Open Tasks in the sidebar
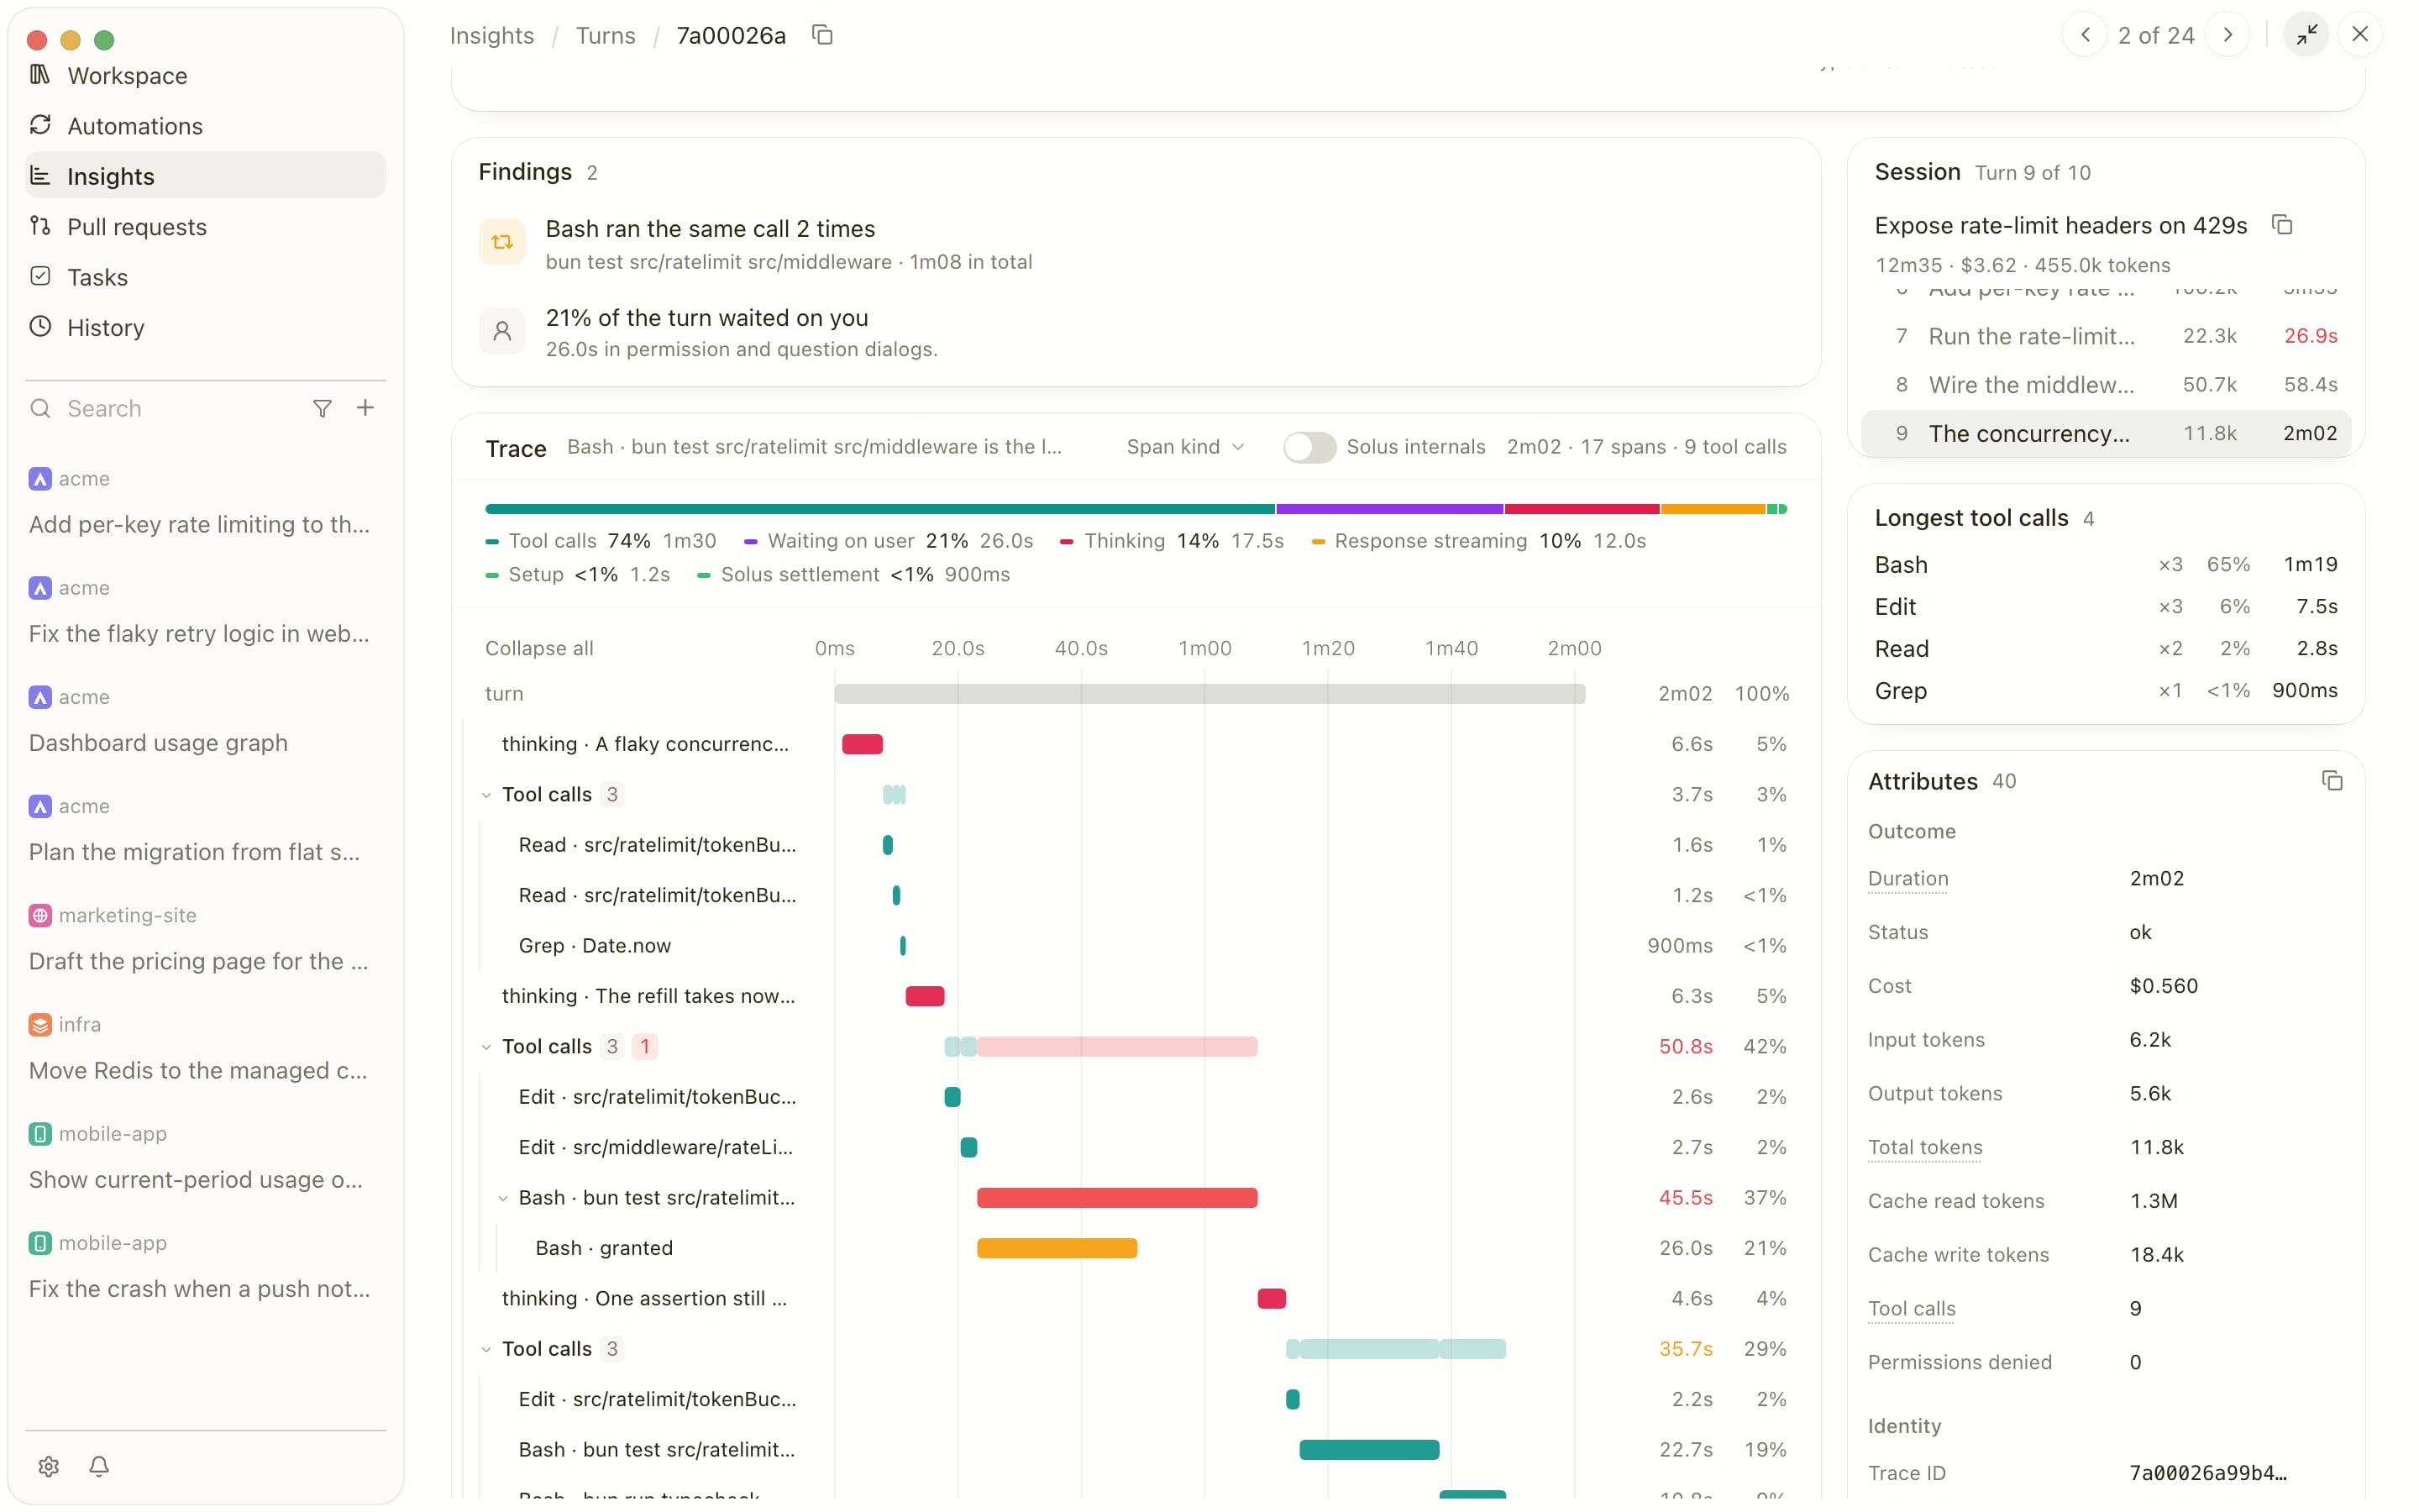The image size is (2419, 1512). click(x=205, y=277)
